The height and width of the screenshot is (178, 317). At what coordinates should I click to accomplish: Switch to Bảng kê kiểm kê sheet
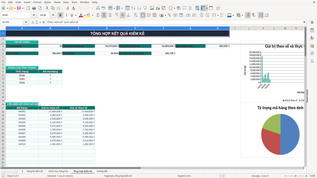[35, 171]
